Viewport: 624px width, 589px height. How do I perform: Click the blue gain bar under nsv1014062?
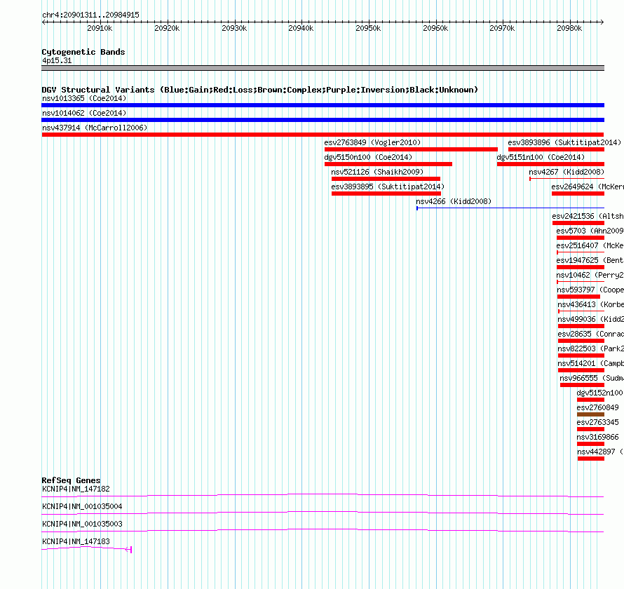(323, 120)
